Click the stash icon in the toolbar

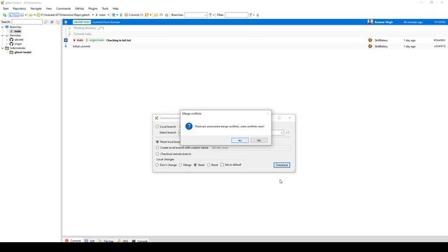(x=146, y=15)
